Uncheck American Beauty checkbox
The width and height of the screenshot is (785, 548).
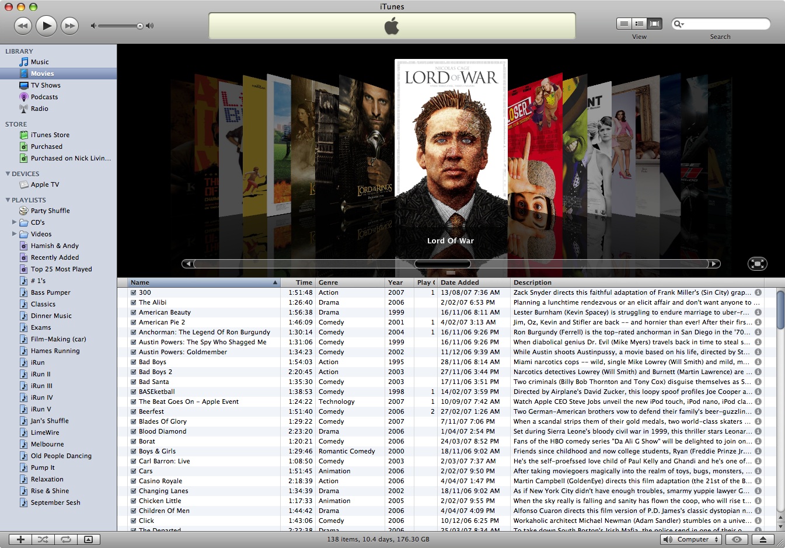[134, 312]
